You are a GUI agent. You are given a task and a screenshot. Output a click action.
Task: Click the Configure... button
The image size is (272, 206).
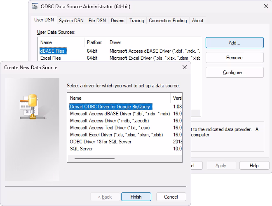234,73
